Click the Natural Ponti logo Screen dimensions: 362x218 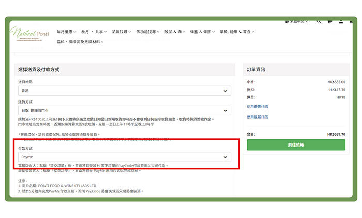[30, 34]
